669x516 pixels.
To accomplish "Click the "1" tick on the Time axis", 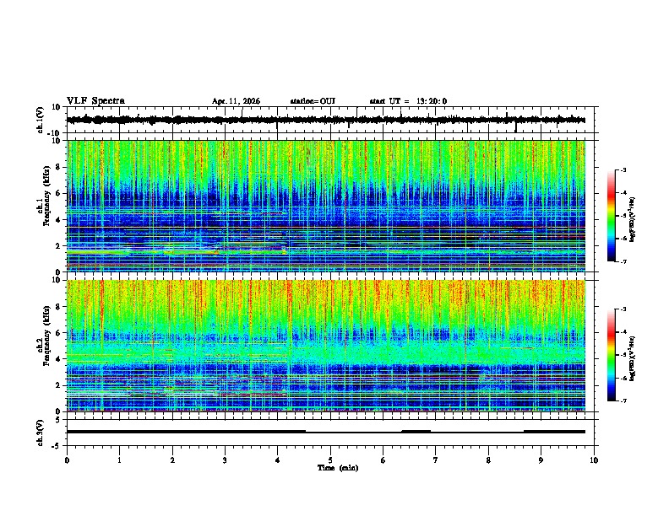I will pyautogui.click(x=119, y=460).
